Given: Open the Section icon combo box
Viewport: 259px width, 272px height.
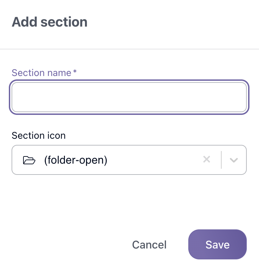Looking at the screenshot, I should 129,160.
